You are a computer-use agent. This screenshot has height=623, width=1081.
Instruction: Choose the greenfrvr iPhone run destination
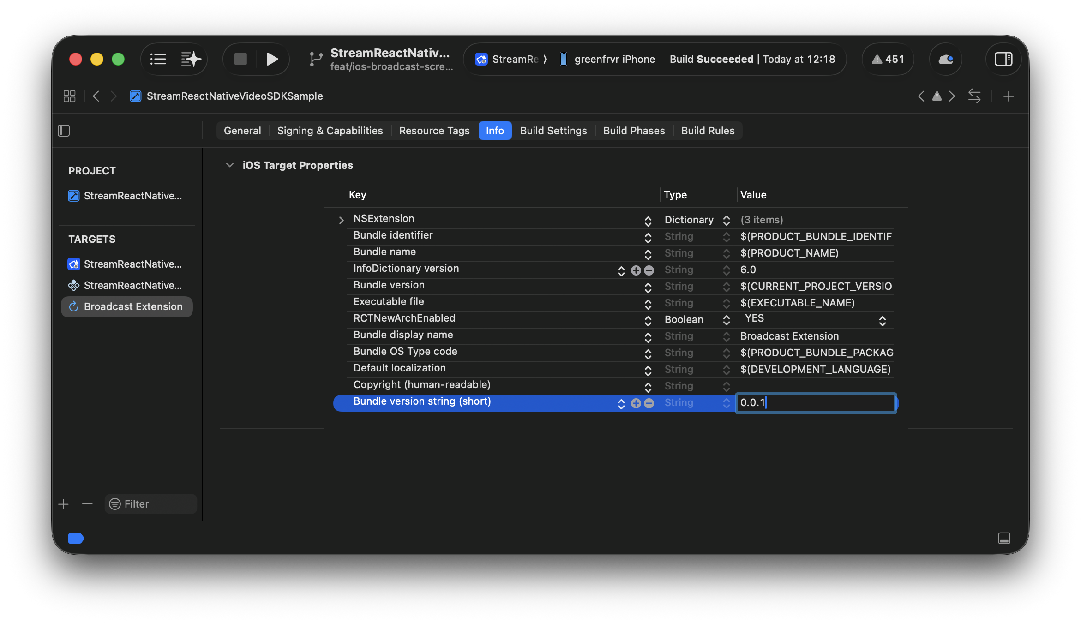[x=607, y=59]
